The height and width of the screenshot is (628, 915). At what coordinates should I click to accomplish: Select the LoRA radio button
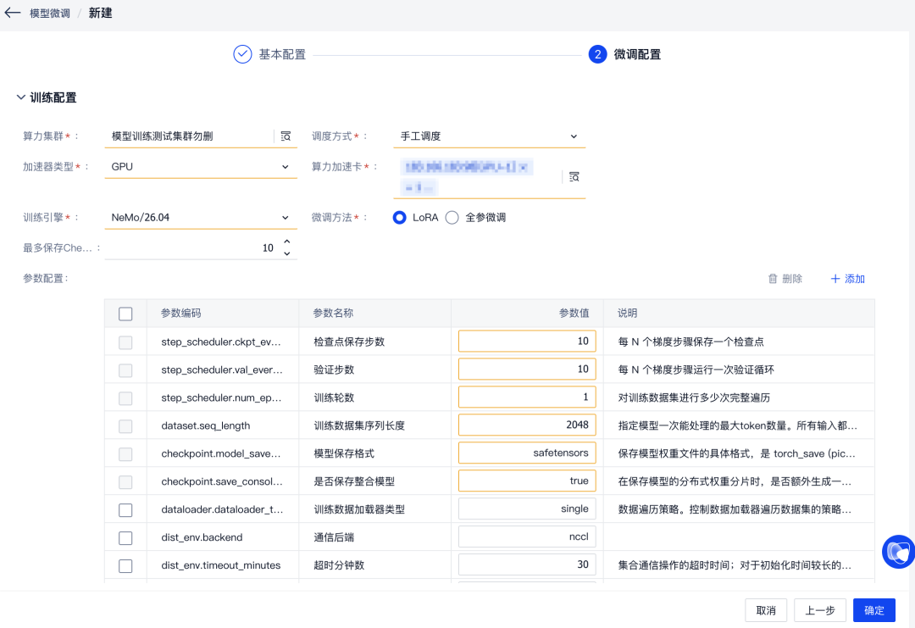tap(400, 218)
